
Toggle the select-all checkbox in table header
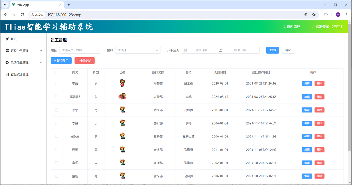pyautogui.click(x=57, y=73)
